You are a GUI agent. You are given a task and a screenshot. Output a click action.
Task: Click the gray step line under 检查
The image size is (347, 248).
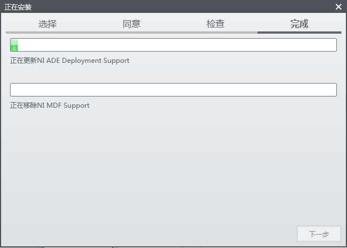click(x=215, y=33)
